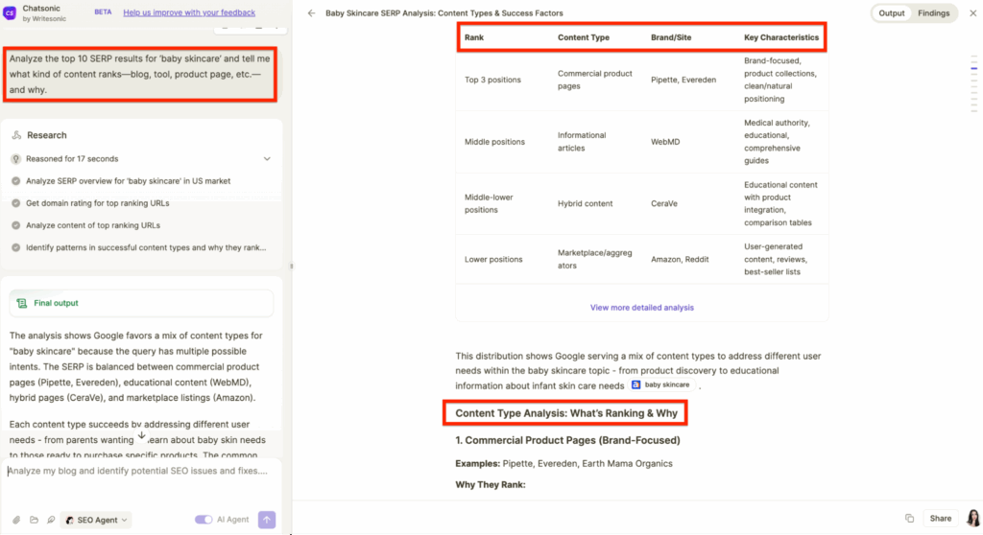The height and width of the screenshot is (535, 983).
Task: Click the lightbulb icon beside Reasoned
Action: point(15,159)
